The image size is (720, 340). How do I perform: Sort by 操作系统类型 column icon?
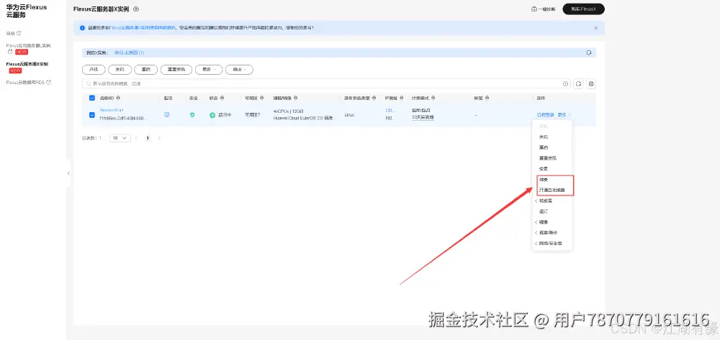pos(374,98)
